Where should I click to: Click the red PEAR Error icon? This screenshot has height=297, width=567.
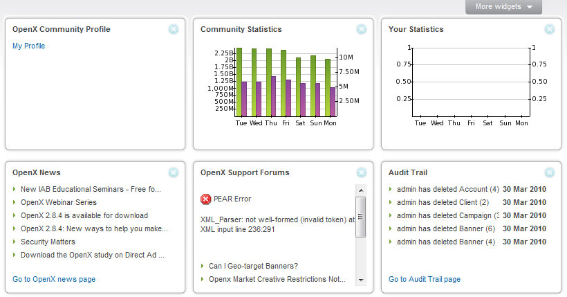[205, 199]
